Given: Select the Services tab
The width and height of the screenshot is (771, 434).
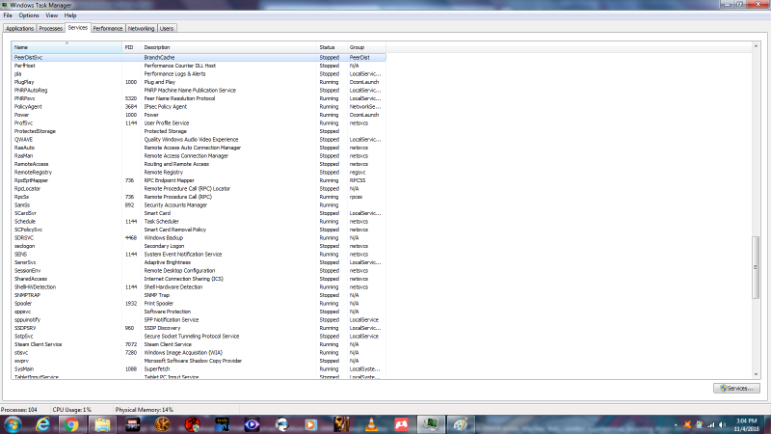Looking at the screenshot, I should coord(78,28).
